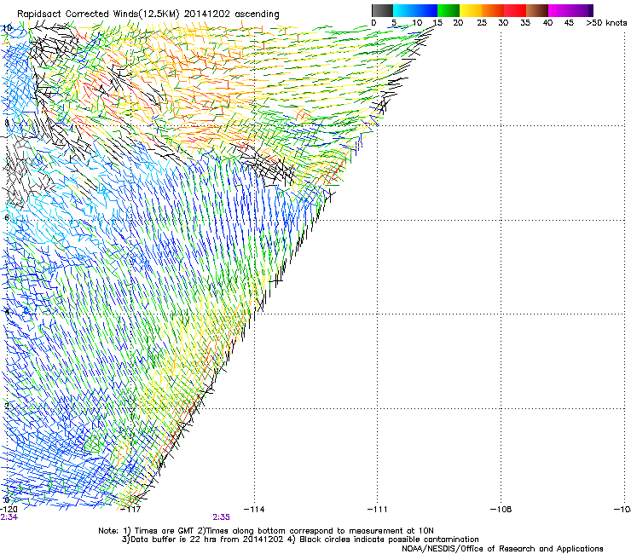Click the '-117' longitude axis label

pyautogui.click(x=131, y=510)
